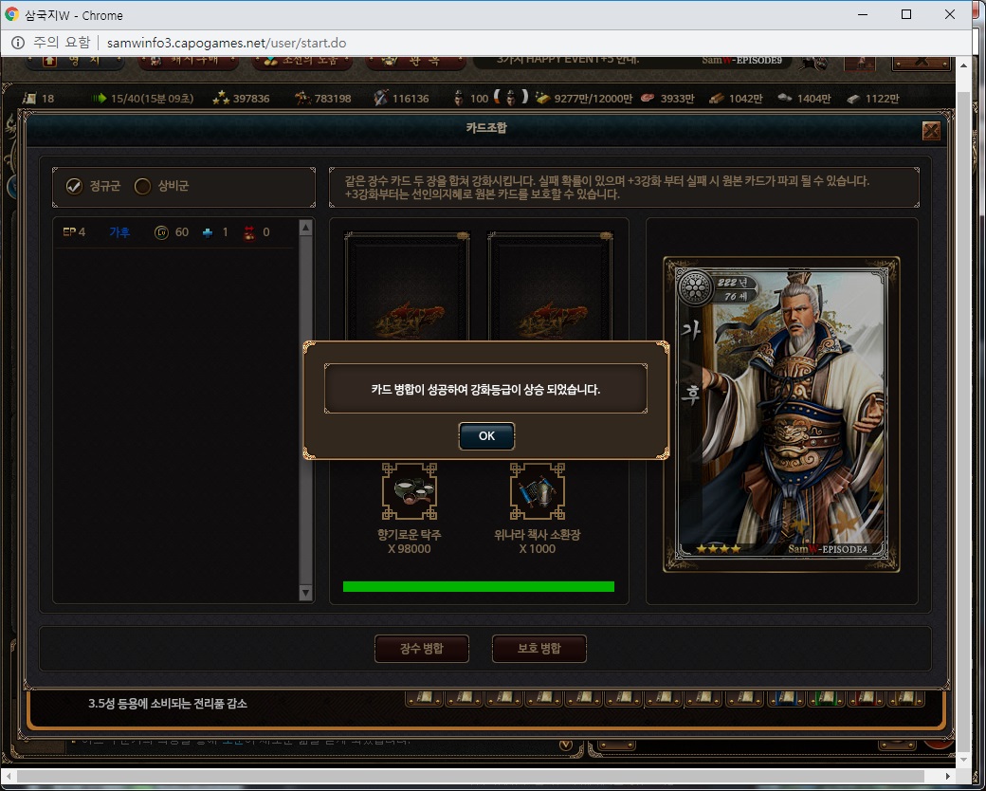Click the 장수 병합 button

point(421,648)
